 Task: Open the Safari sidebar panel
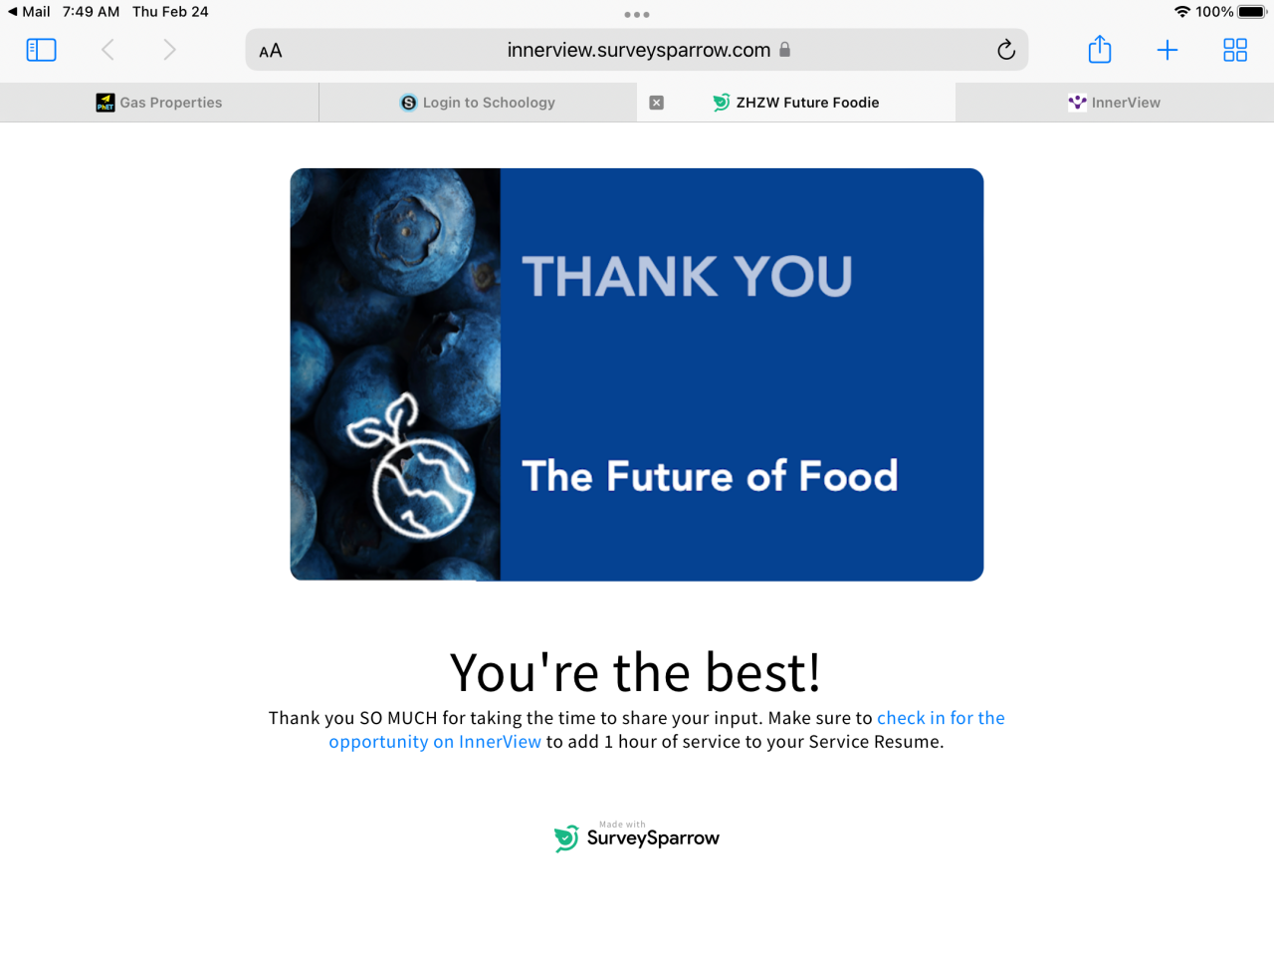41,50
